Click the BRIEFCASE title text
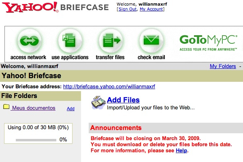The image size is (243, 162). [85, 7]
